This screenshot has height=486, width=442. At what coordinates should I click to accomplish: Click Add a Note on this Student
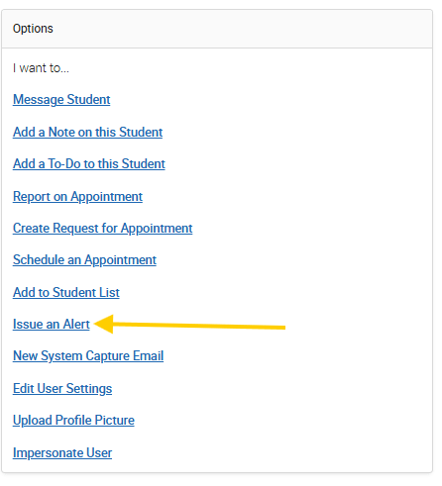tap(87, 132)
